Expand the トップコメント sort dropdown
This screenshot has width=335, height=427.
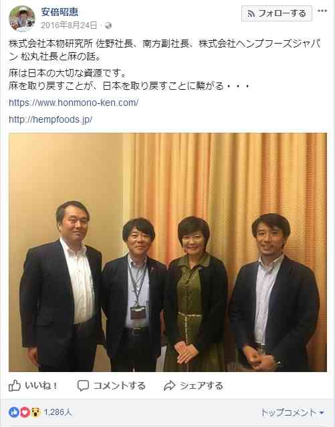[x=293, y=412]
